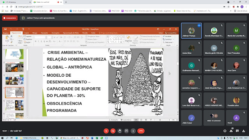Open the chat with everyone panel
This screenshot has width=249, height=140.
(237, 131)
